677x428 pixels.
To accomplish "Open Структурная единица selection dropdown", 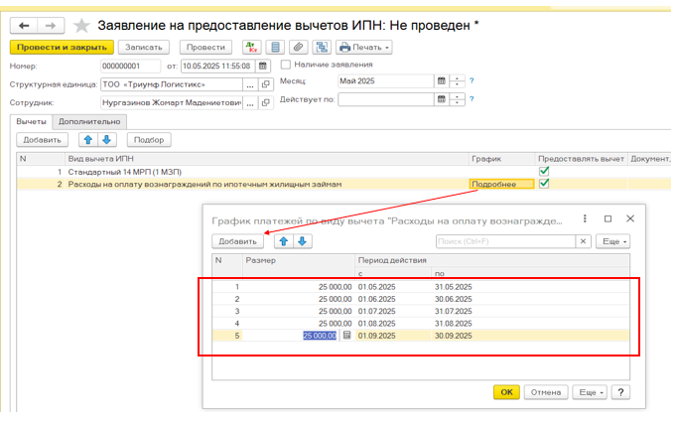I will click(x=250, y=84).
